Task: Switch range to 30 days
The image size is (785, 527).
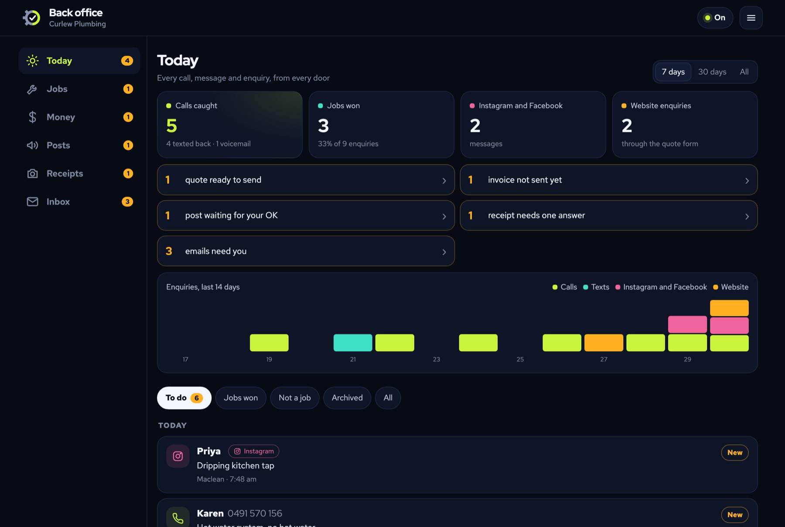Action: [712, 72]
